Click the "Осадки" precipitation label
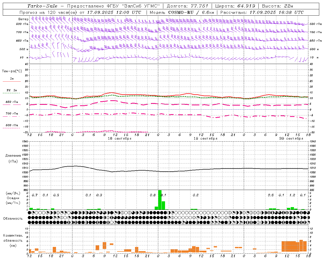Viewport: 323px width, 258px height. point(13,198)
